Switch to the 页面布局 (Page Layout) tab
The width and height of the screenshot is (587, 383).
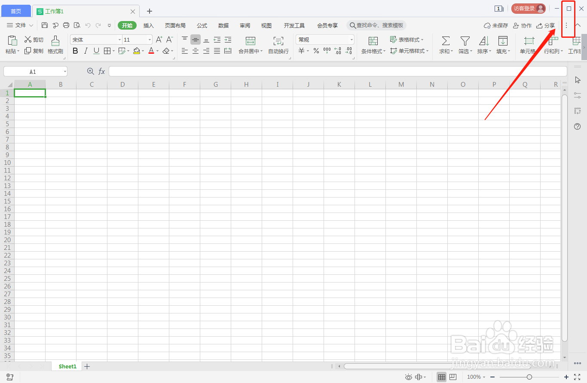(175, 25)
